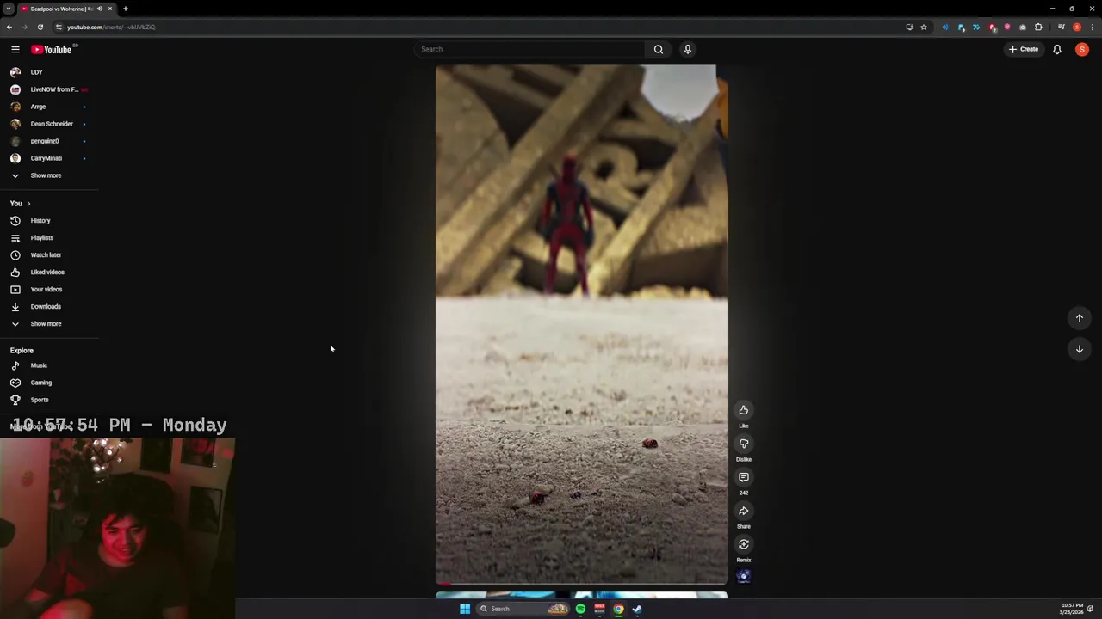Image resolution: width=1102 pixels, height=619 pixels.
Task: Focus the YouTube search field
Action: click(x=529, y=49)
